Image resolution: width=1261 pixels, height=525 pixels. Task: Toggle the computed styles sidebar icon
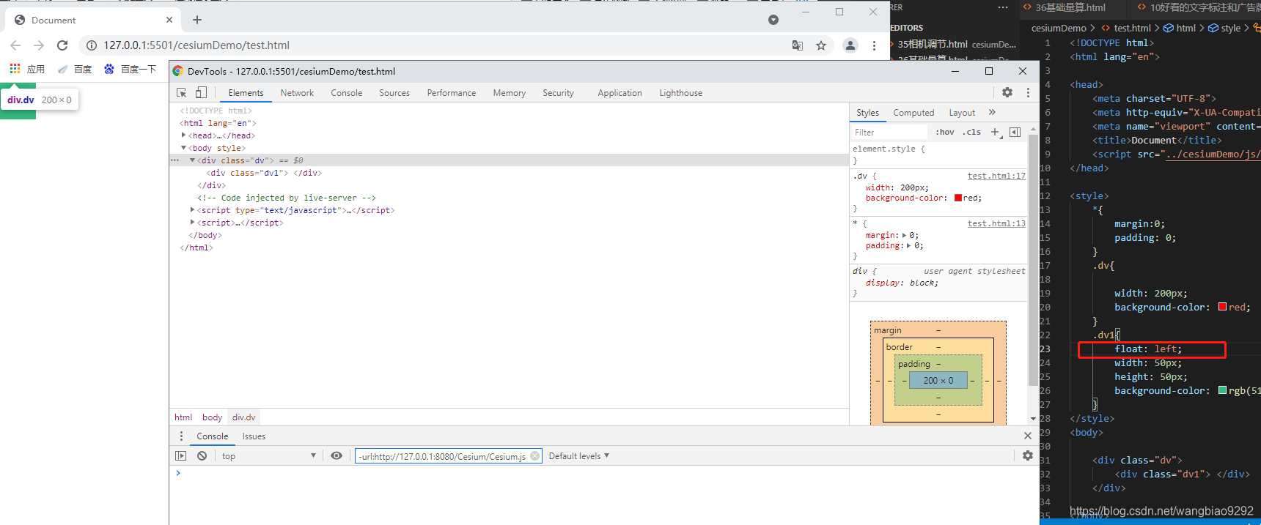(x=1015, y=133)
